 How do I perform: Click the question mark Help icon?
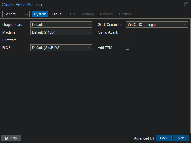pos(6,138)
